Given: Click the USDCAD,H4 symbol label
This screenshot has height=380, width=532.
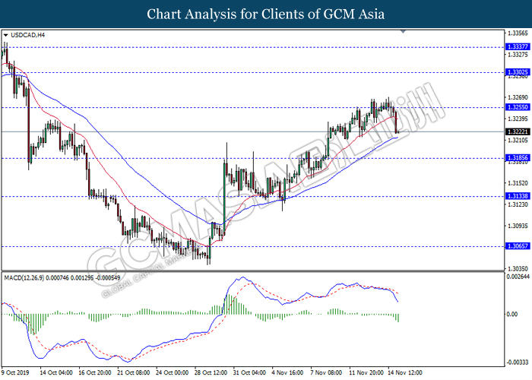Looking at the screenshot, I should click(28, 35).
